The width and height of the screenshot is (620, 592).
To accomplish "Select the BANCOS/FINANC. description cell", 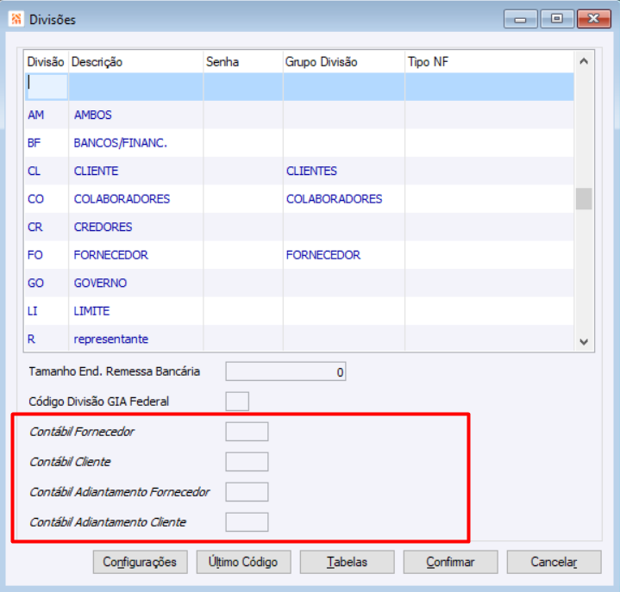I will tap(135, 143).
